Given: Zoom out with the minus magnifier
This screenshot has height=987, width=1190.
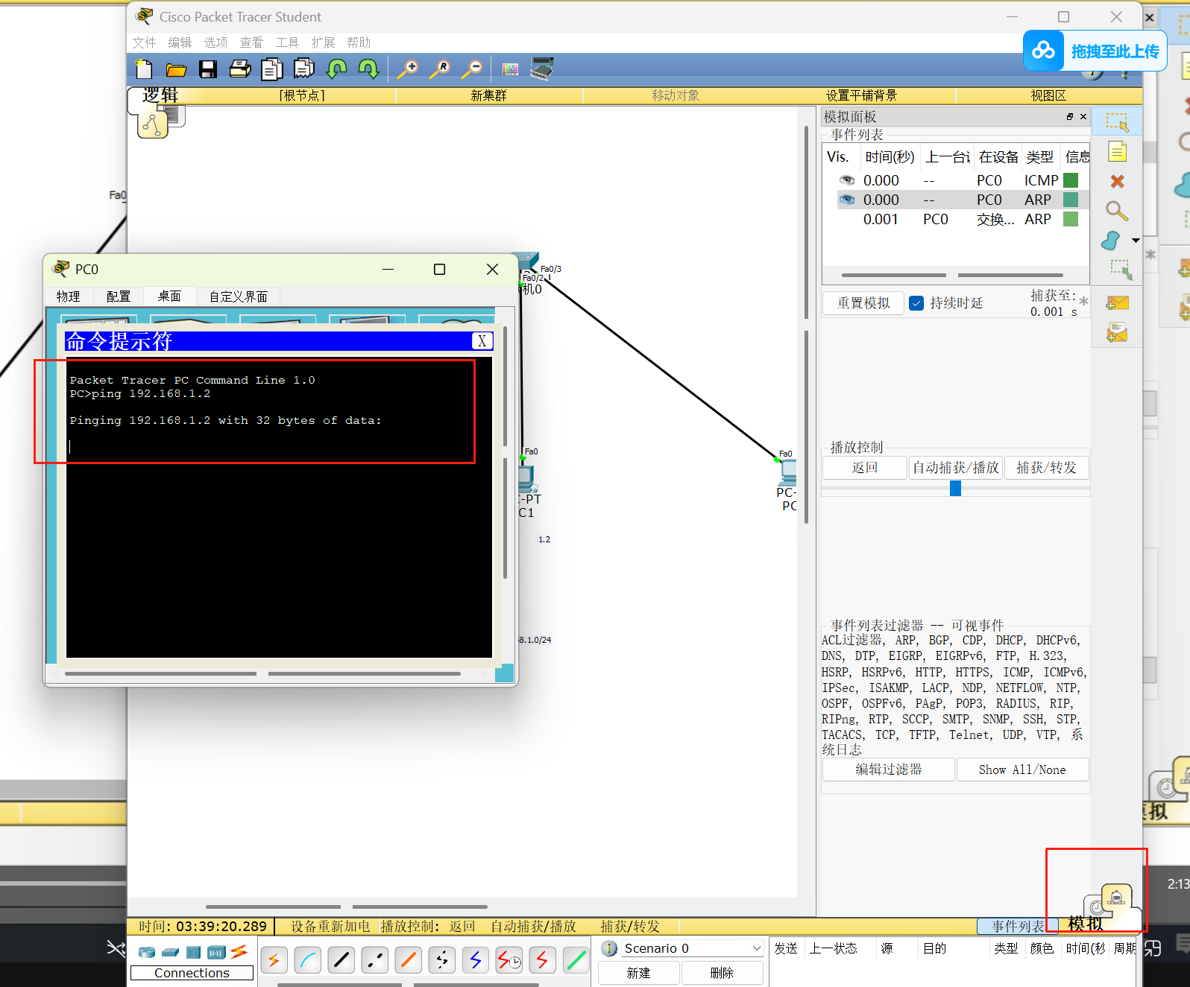Looking at the screenshot, I should 472,69.
